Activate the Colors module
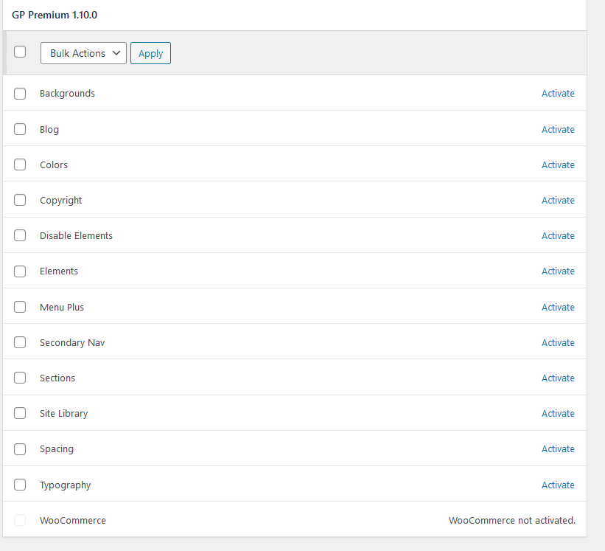 (x=558, y=164)
